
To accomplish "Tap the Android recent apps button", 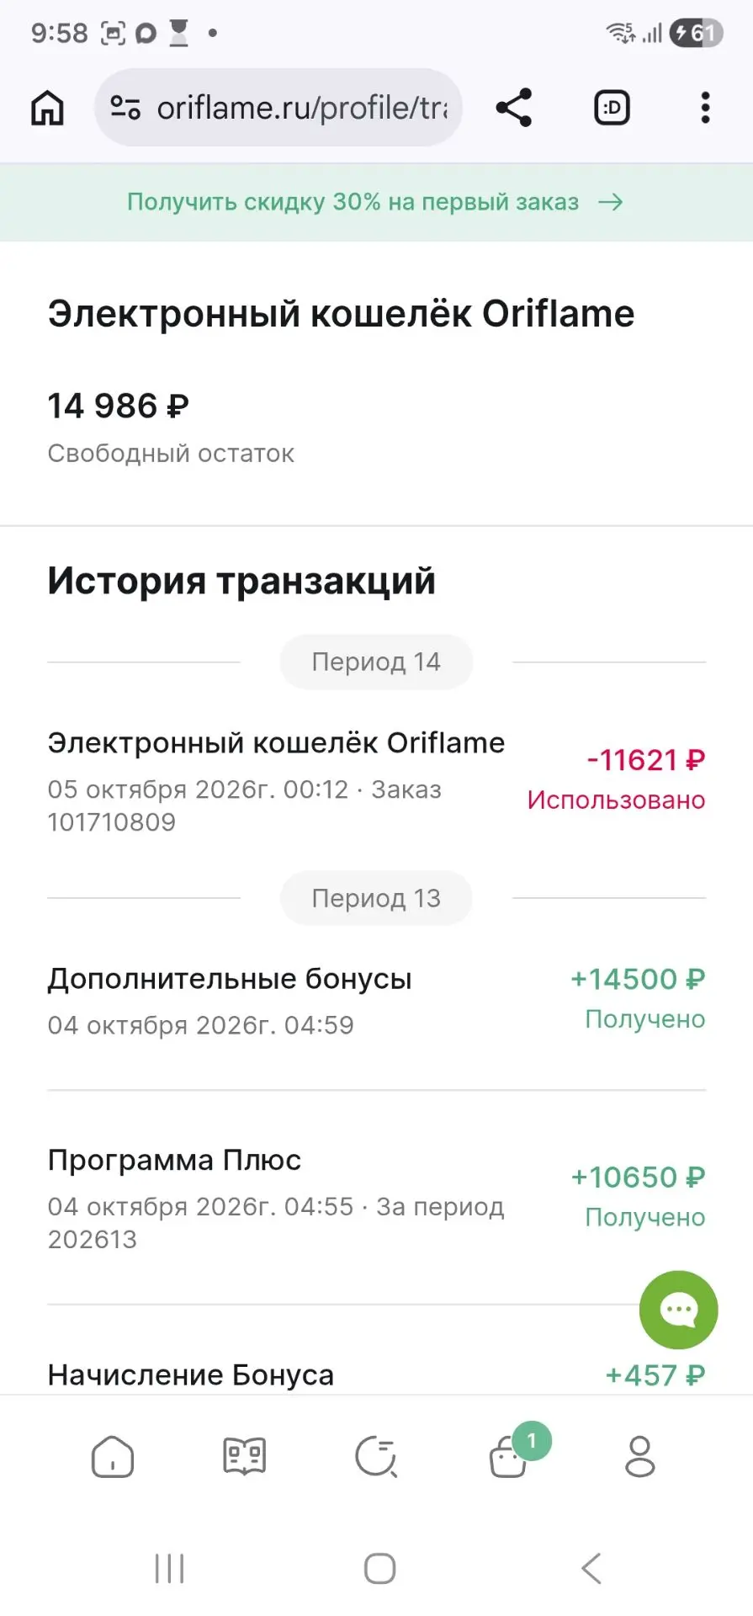I will [169, 1569].
